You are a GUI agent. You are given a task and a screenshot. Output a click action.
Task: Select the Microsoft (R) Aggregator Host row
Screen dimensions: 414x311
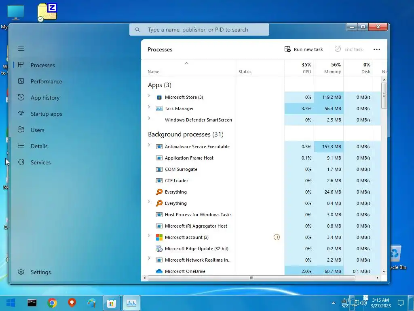(261, 226)
